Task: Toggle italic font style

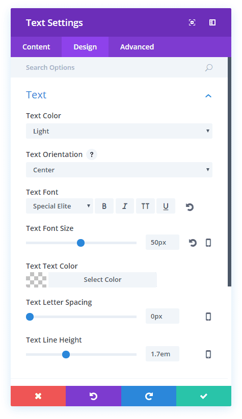Action: [125, 206]
